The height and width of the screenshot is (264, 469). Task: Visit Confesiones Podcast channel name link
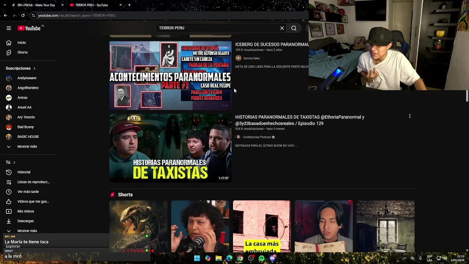(x=257, y=137)
